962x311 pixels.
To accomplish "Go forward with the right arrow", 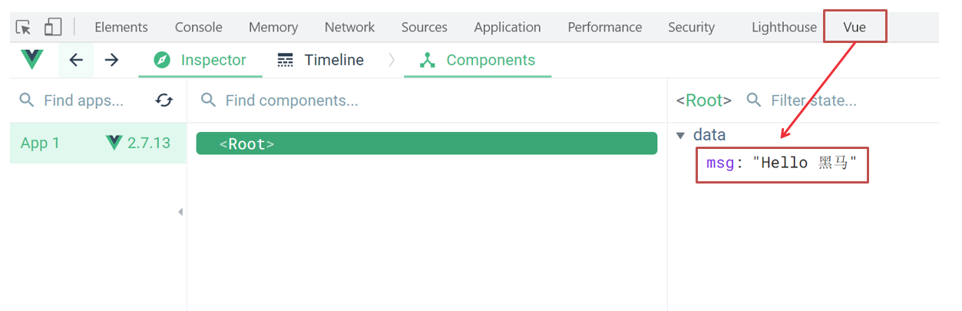I will (112, 60).
